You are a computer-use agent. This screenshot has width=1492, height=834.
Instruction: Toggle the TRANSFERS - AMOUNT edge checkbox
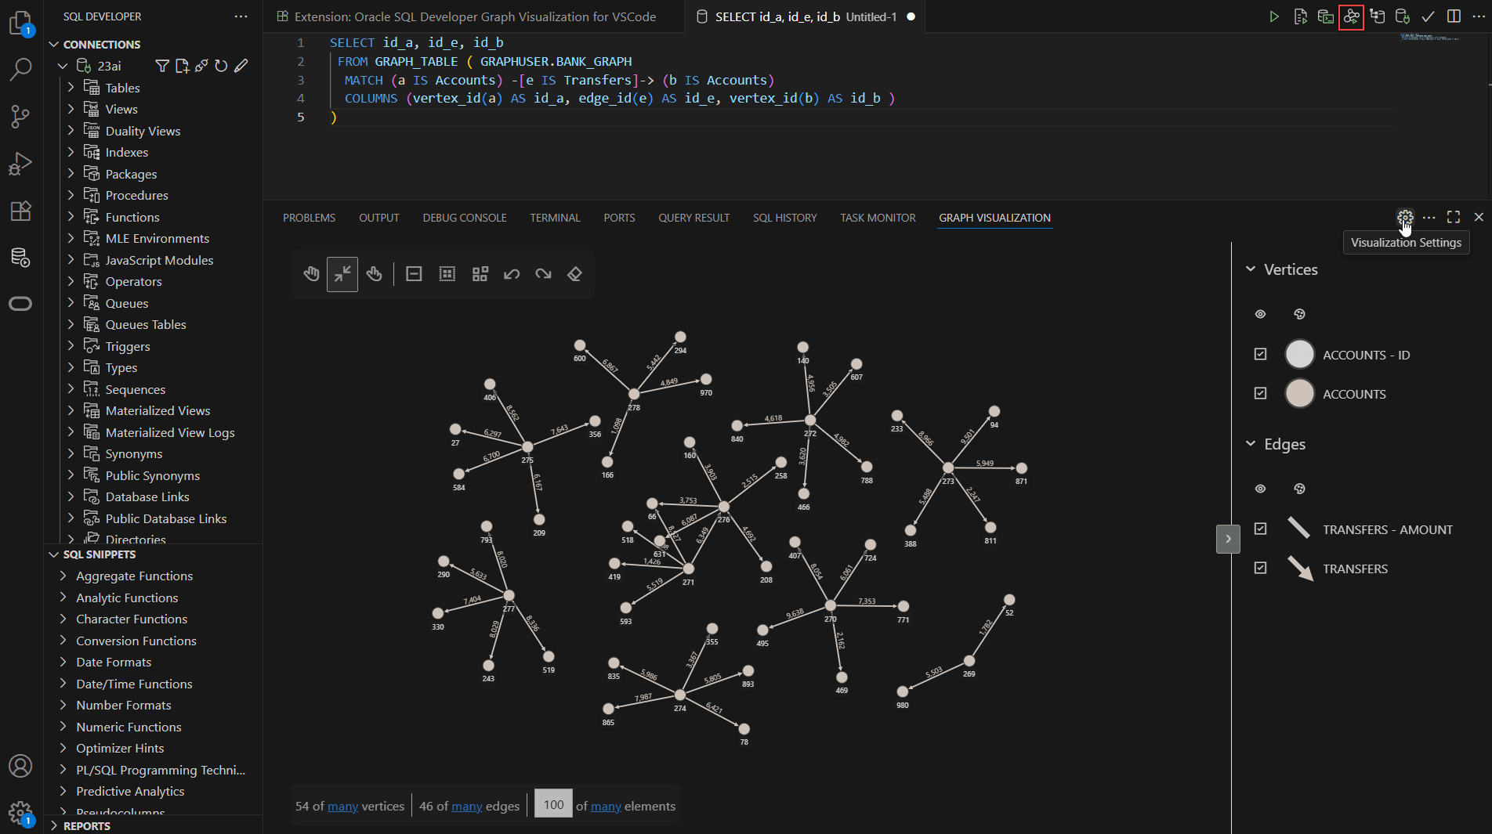point(1260,529)
